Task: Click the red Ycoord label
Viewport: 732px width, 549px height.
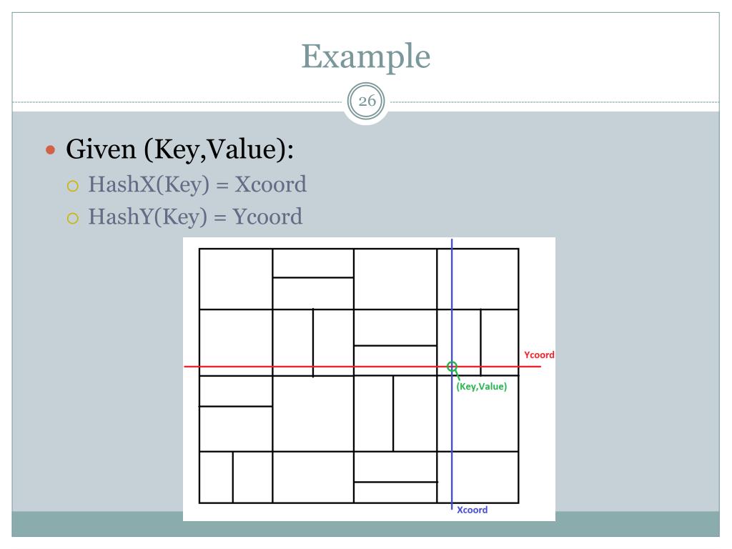Action: [x=539, y=355]
